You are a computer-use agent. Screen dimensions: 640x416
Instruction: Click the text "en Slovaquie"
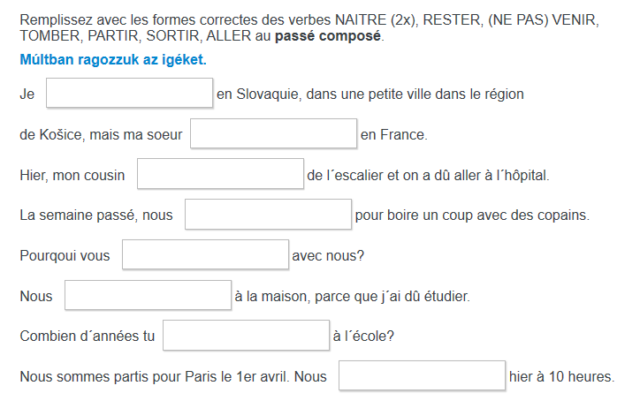(256, 95)
